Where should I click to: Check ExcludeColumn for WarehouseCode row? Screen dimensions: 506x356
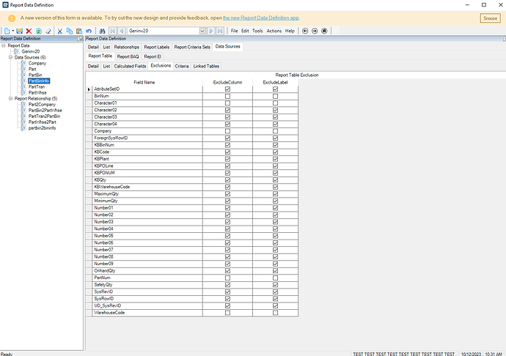click(x=227, y=313)
